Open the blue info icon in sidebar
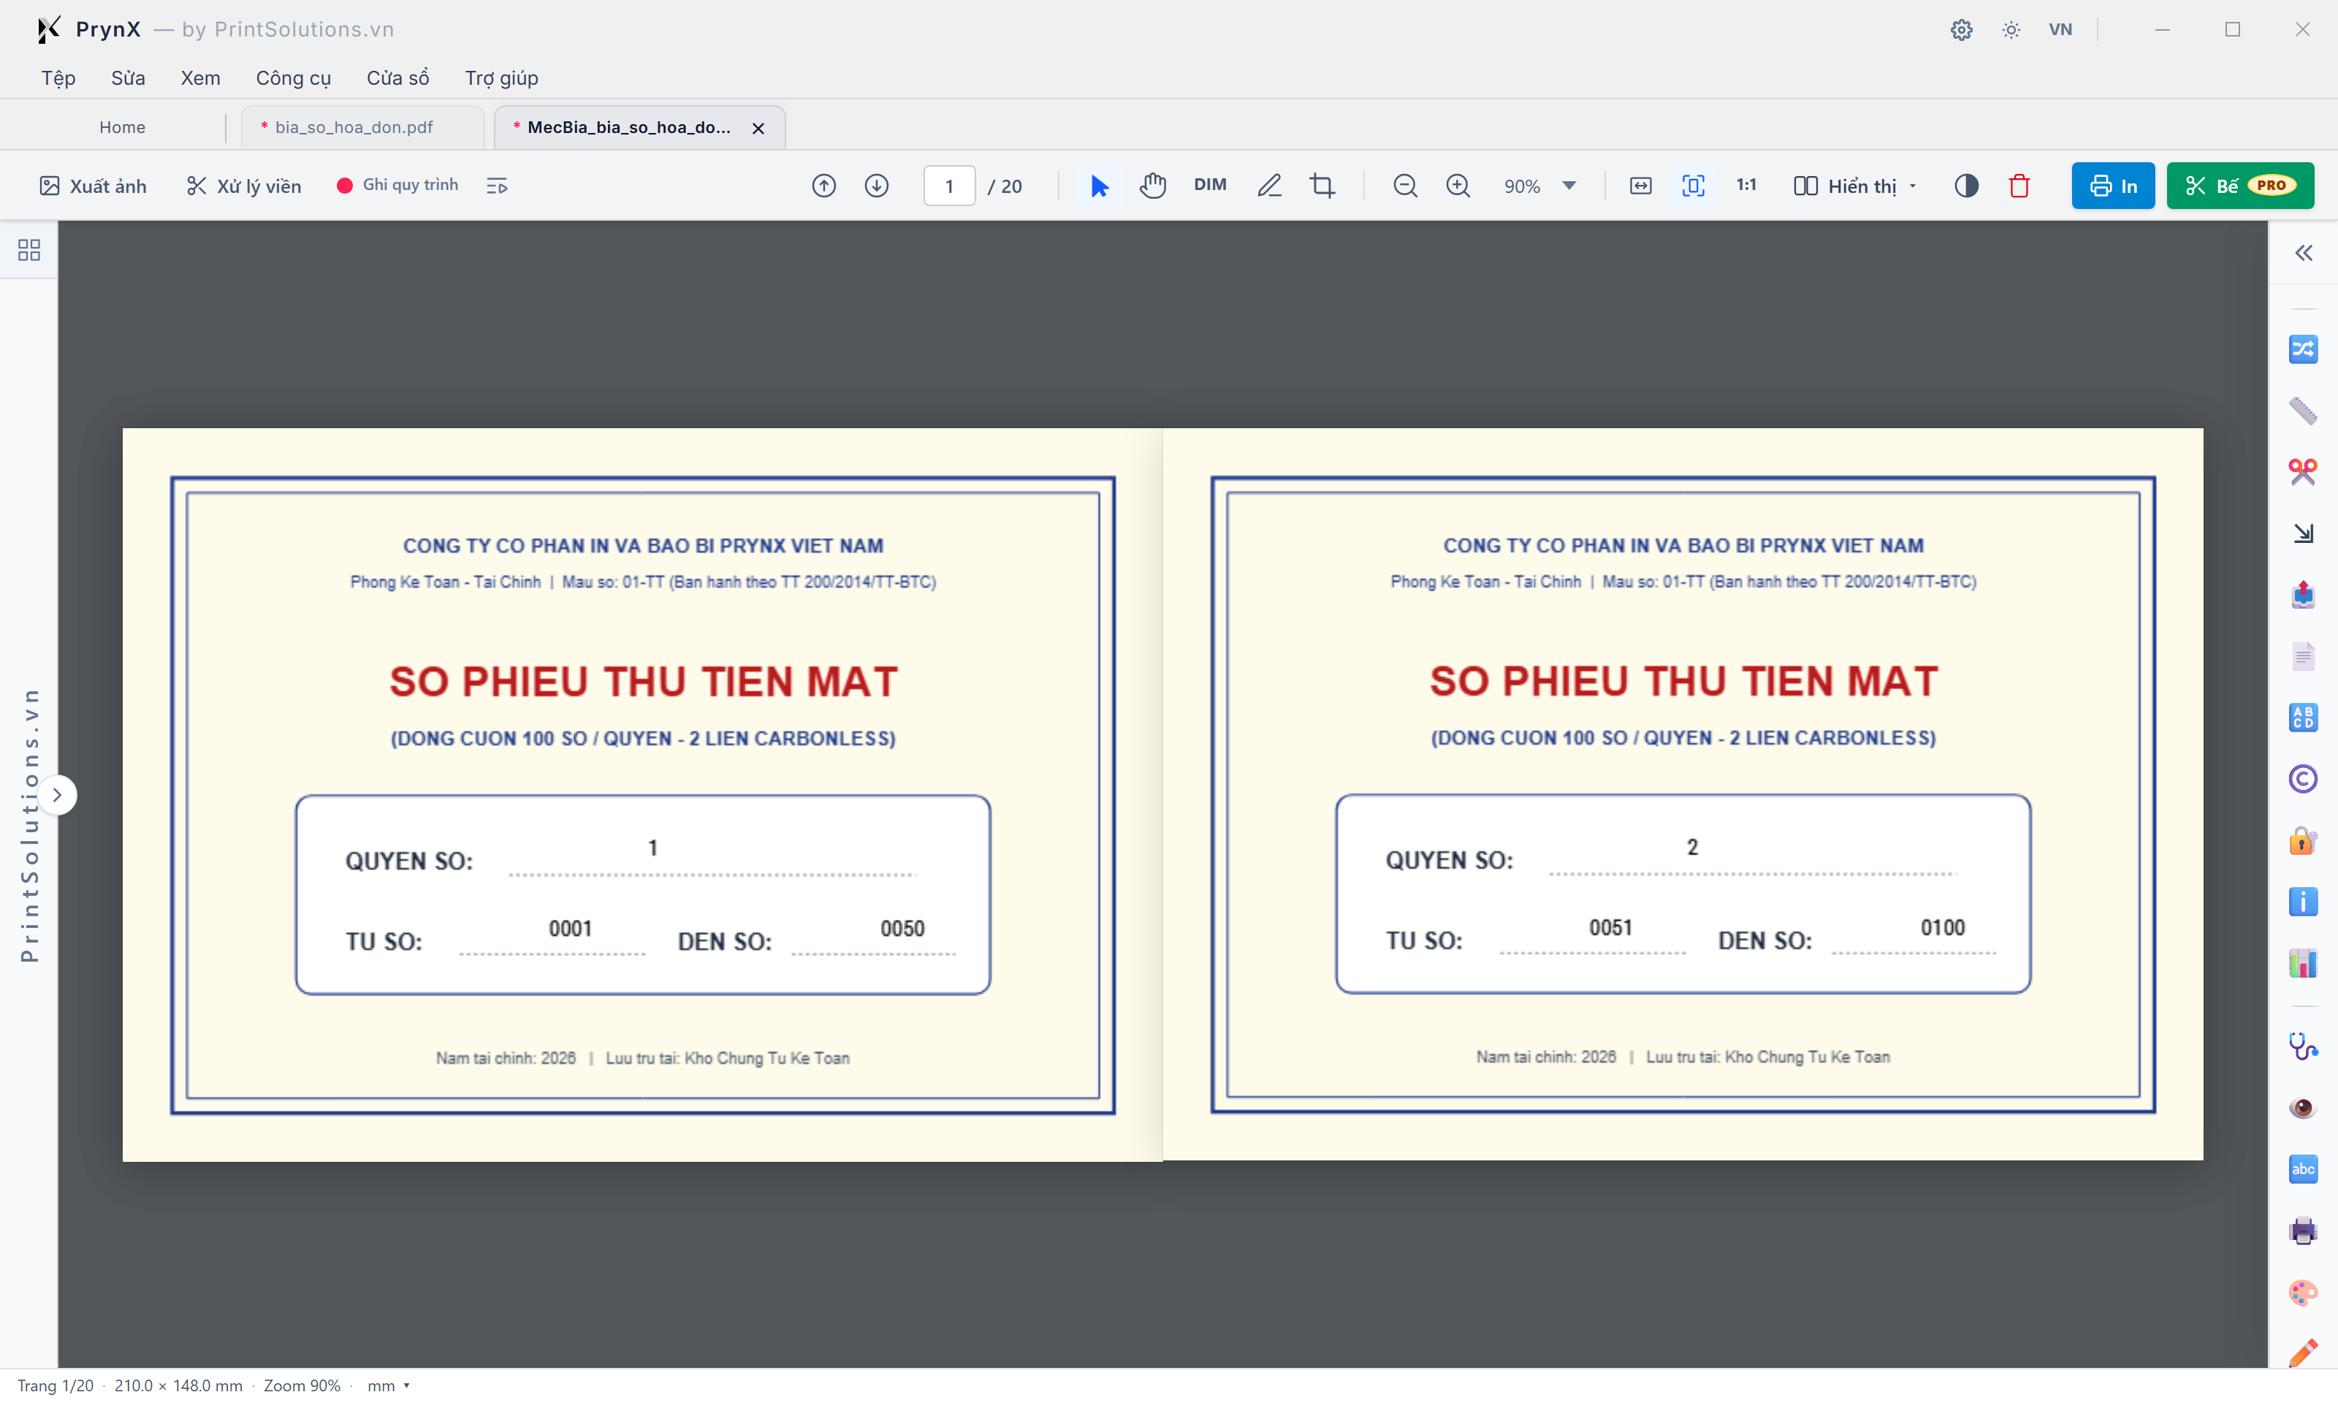 tap(2303, 902)
